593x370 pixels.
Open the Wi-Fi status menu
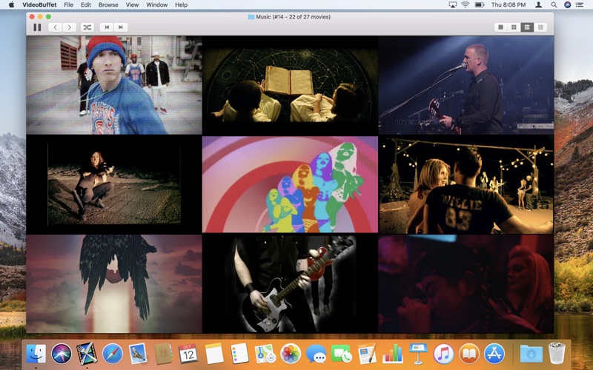point(466,5)
